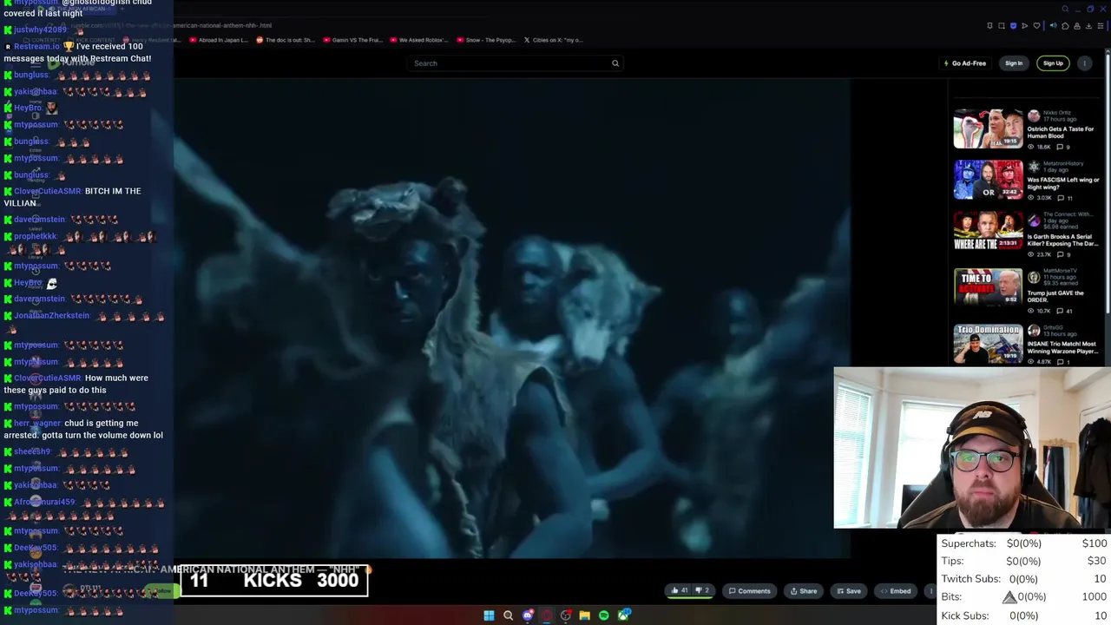This screenshot has height=625, width=1111.
Task: Open File Explorer from the taskbar
Action: coord(585,615)
